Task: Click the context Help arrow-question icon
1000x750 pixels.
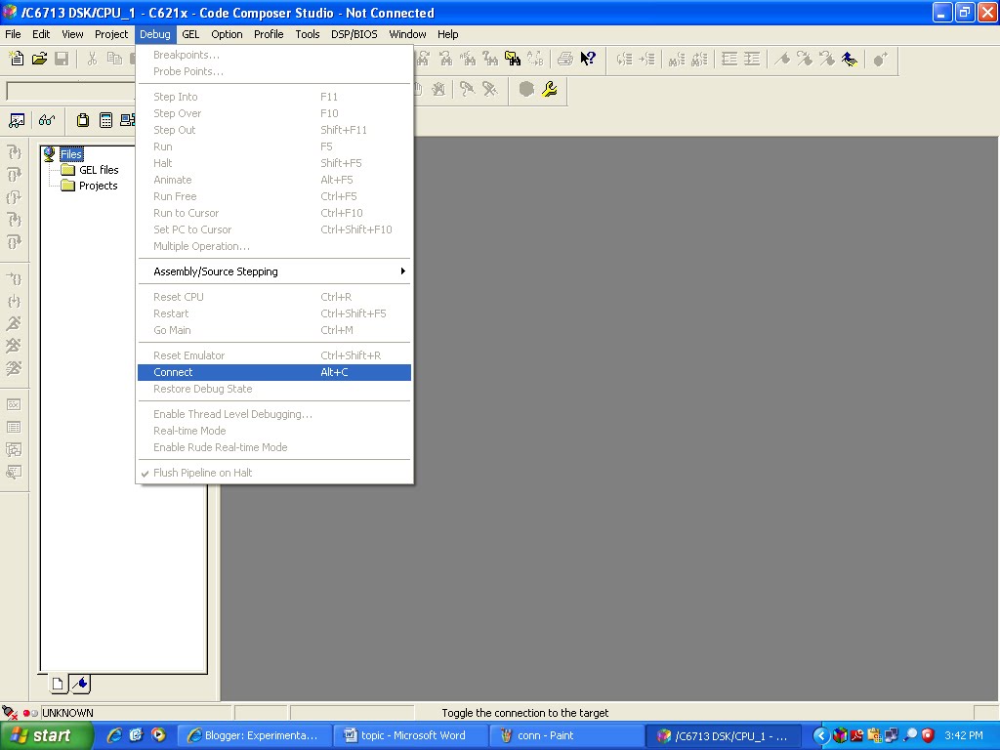Action: tap(587, 60)
